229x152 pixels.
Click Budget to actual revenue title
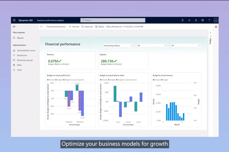pos(163,75)
